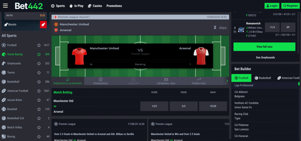The width and height of the screenshot is (301, 141).
Task: Click the Football sport icon in sidebar
Action: tap(4, 45)
